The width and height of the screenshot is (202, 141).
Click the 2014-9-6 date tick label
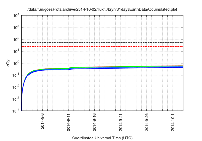click(x=42, y=121)
